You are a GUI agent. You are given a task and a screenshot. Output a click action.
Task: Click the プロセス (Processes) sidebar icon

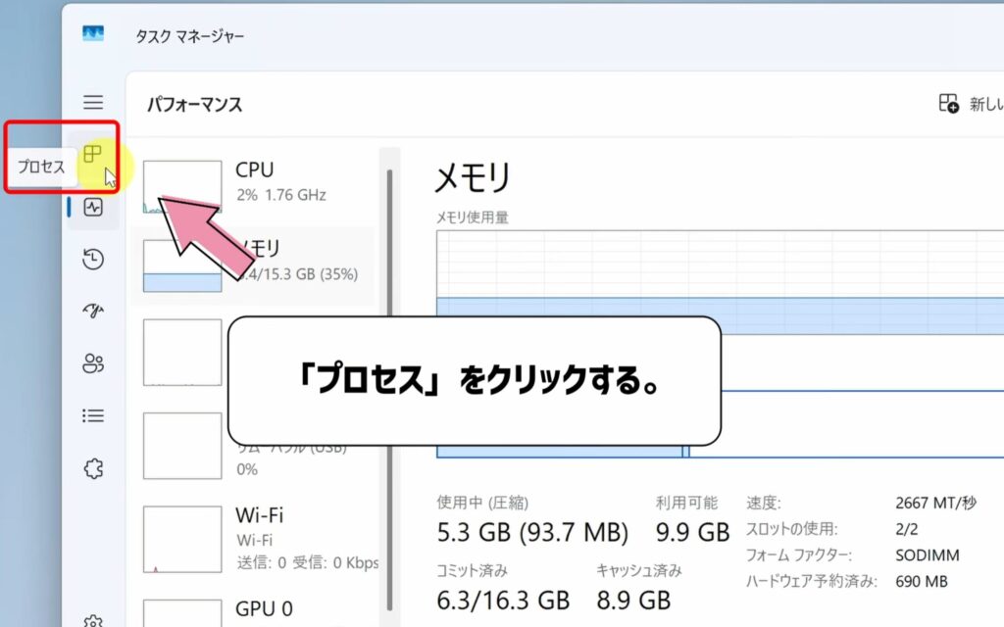(x=93, y=154)
